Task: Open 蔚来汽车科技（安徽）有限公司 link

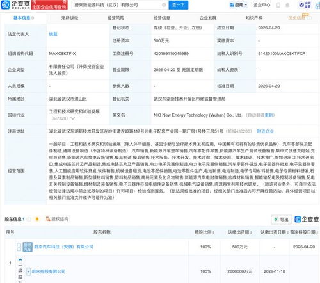Action: 64,247
